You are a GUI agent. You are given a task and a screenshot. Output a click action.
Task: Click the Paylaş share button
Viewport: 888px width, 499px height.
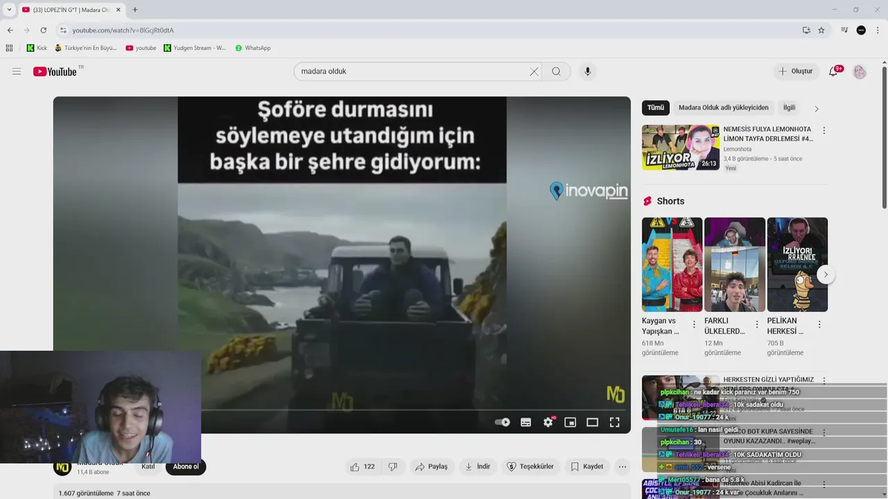click(x=432, y=466)
